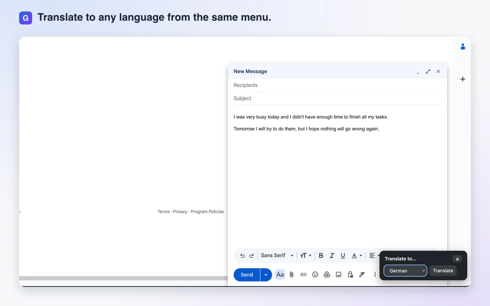Image resolution: width=490 pixels, height=306 pixels.
Task: Redo the edit in the formatting bar
Action: [252, 256]
